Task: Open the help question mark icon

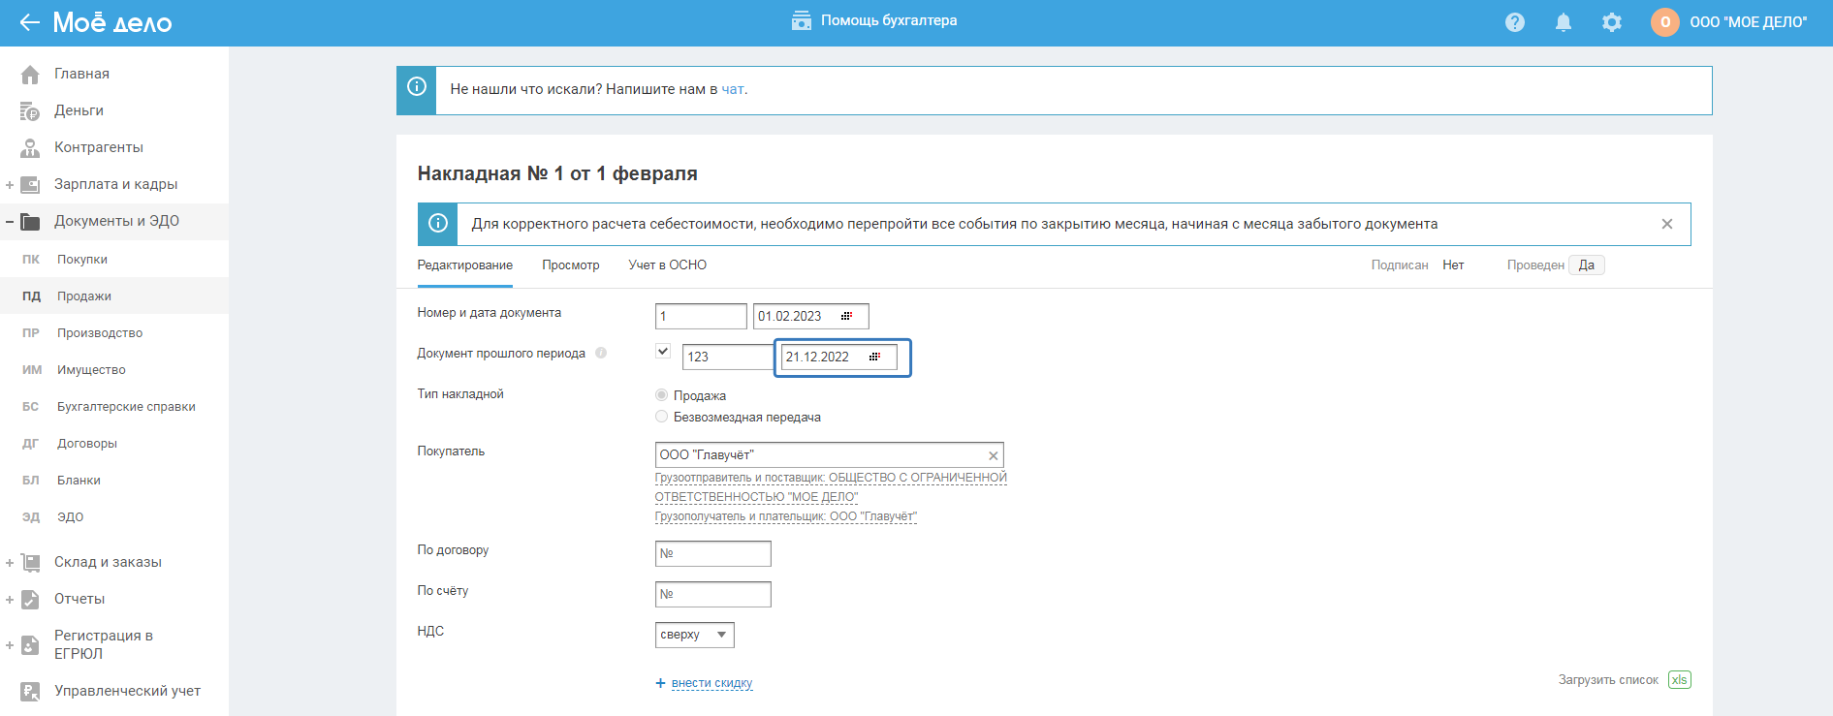Action: 1515,22
